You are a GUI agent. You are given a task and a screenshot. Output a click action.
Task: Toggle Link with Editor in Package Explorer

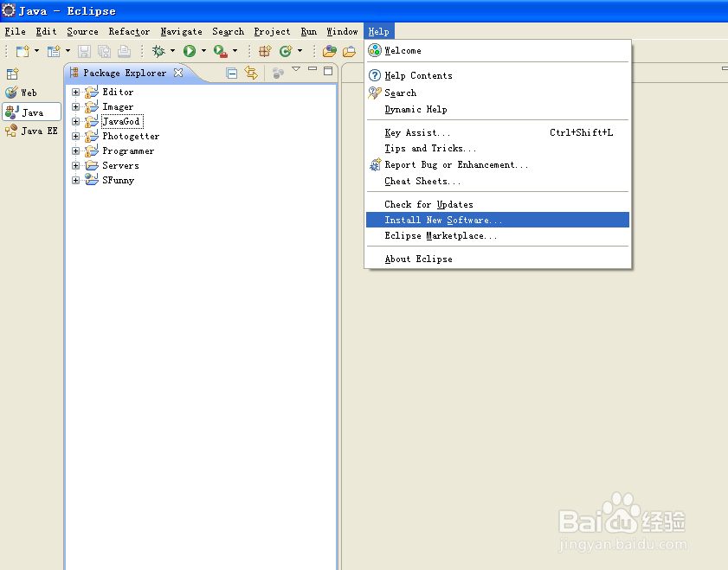pos(251,73)
